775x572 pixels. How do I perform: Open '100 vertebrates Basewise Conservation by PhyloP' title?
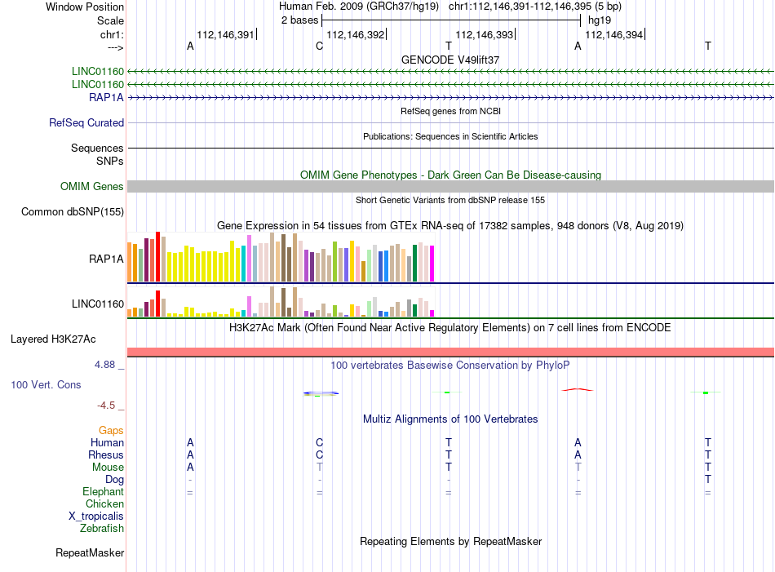[450, 366]
